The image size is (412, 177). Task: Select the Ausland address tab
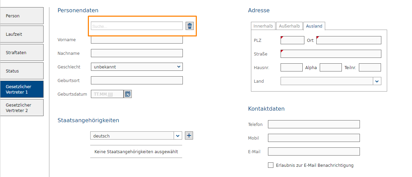314,26
